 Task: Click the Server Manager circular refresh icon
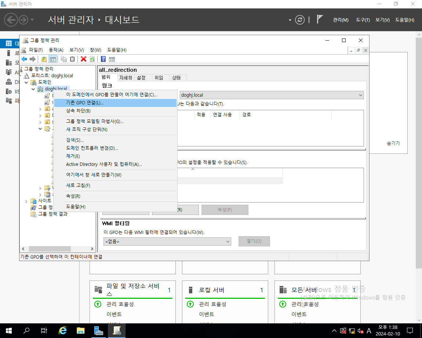pos(300,20)
